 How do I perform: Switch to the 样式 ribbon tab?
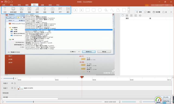tap(58, 5)
